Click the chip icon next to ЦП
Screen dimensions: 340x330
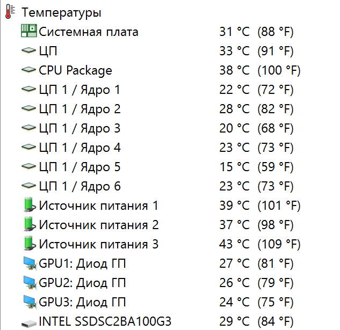click(x=29, y=51)
